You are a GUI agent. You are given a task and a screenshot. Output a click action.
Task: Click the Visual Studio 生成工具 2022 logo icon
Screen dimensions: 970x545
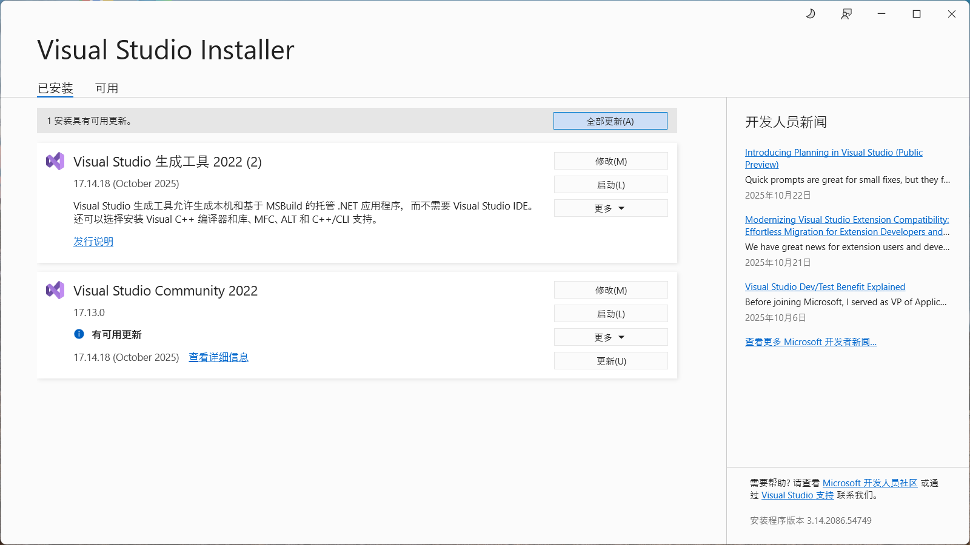pos(55,161)
